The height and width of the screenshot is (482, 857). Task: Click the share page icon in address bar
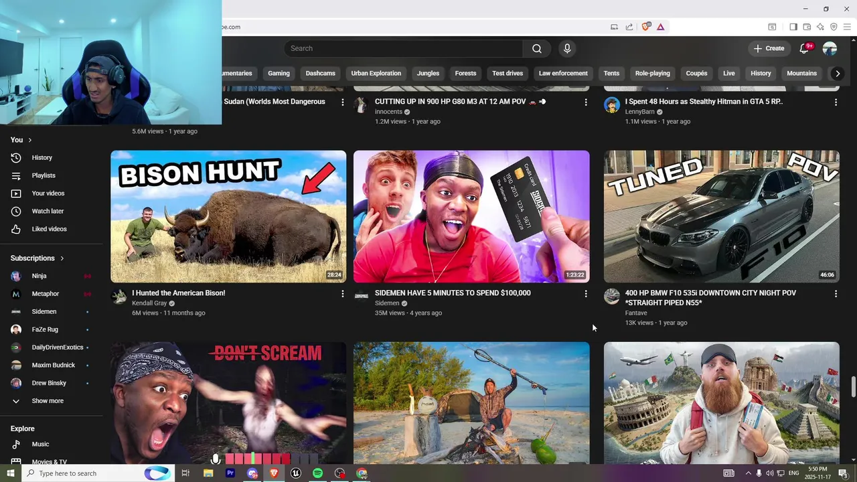[629, 27]
